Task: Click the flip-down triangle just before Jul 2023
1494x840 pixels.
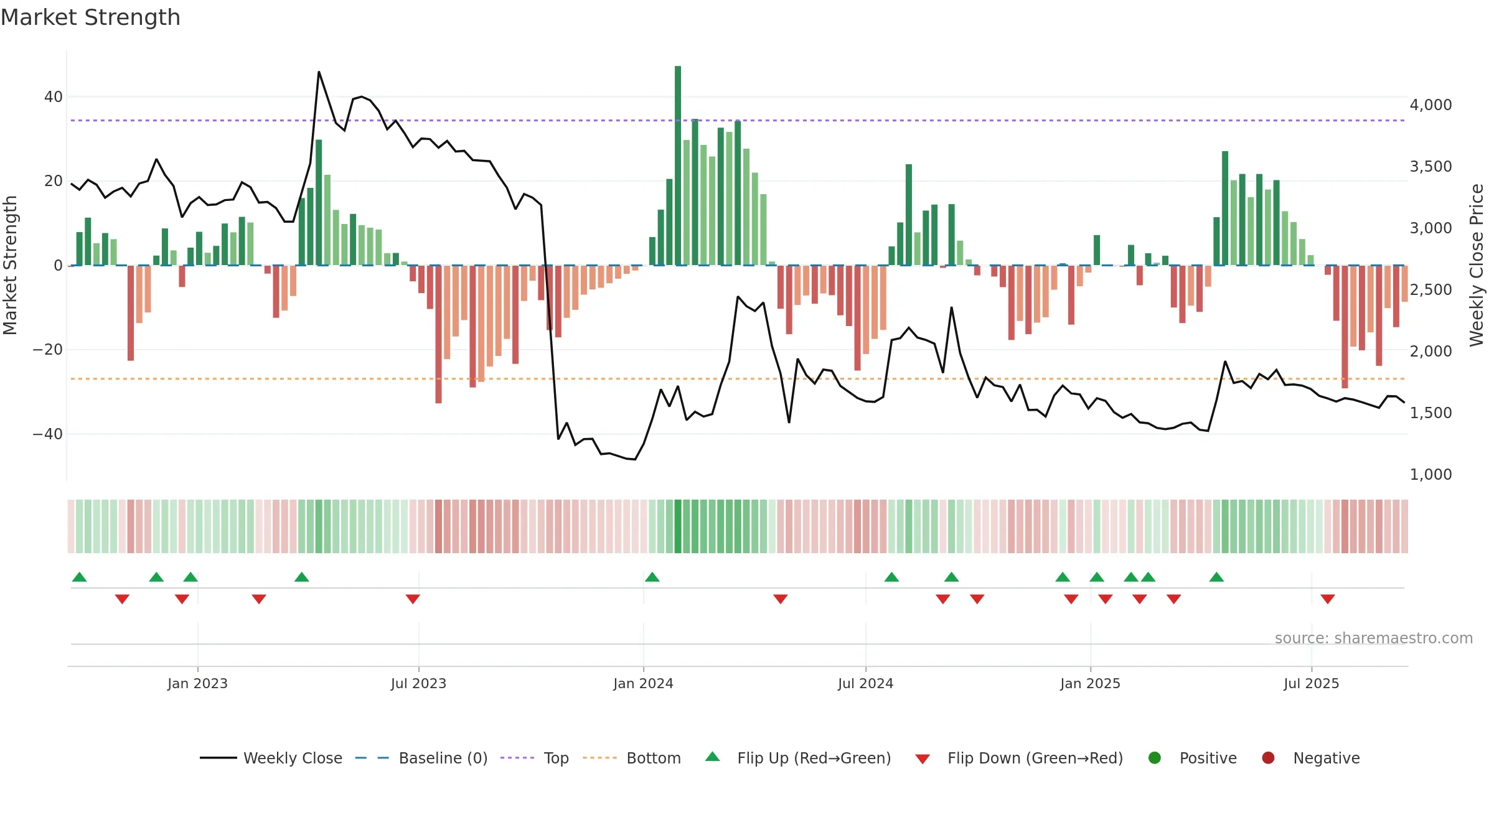Action: point(413,599)
